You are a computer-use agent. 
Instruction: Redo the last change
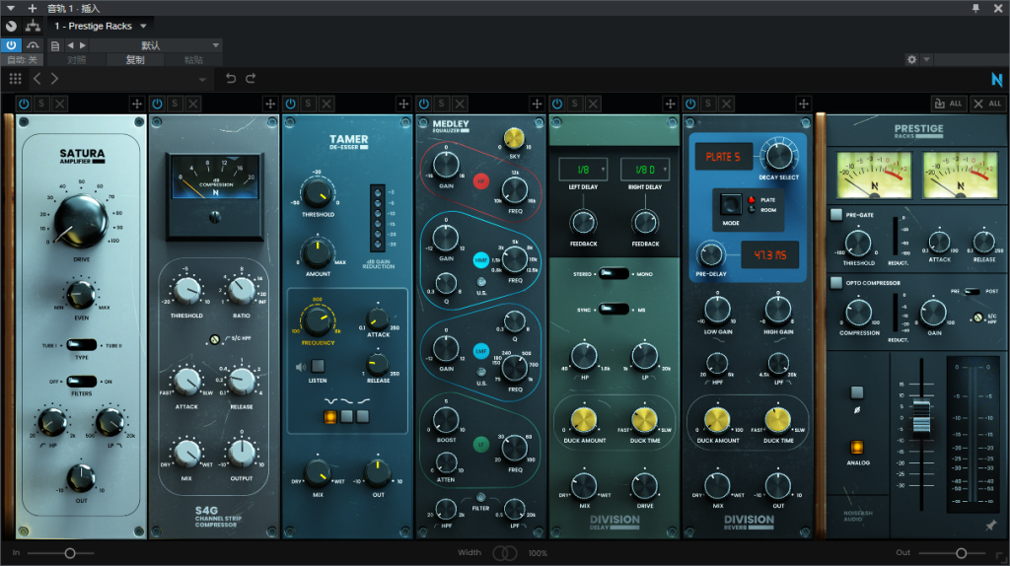click(x=251, y=79)
